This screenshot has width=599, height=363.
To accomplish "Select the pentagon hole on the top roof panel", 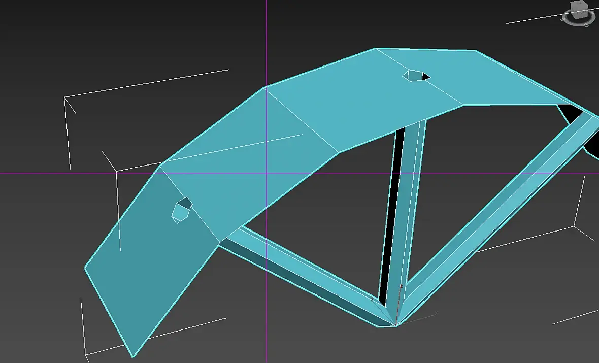I will (x=416, y=75).
